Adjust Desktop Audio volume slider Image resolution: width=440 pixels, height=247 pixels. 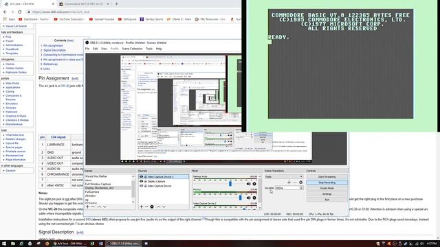[230, 184]
